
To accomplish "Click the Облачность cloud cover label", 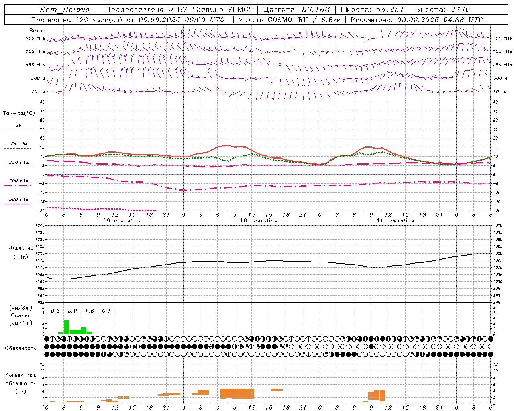I will [x=20, y=348].
